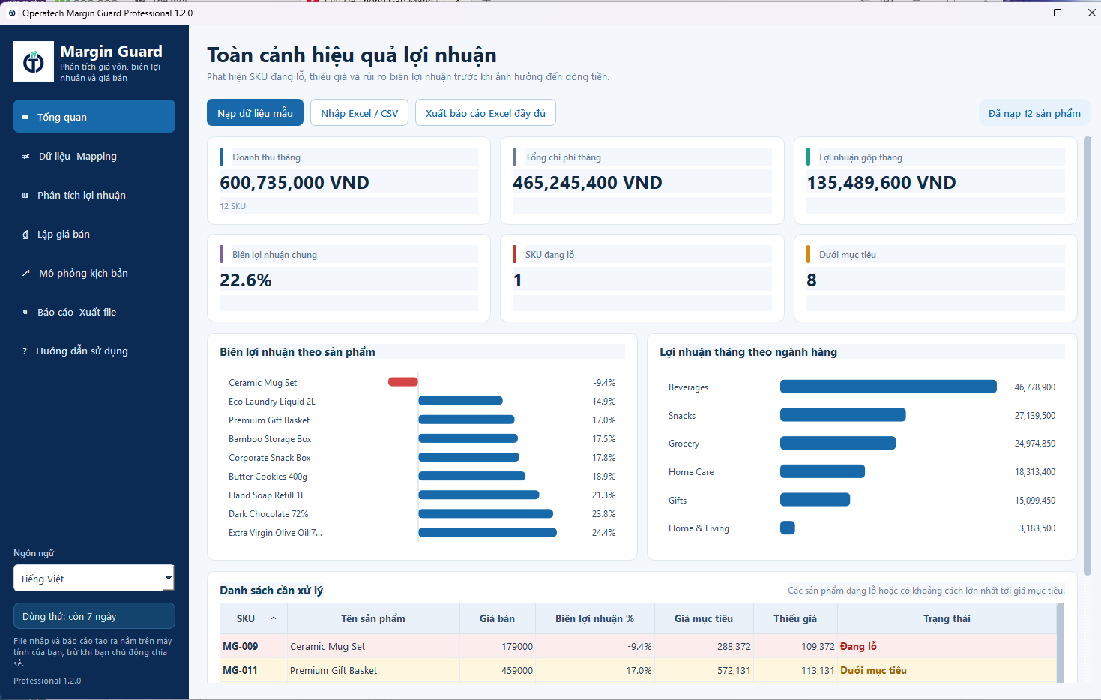Click the Dùng thử: còn 7 ngày button

pos(94,616)
